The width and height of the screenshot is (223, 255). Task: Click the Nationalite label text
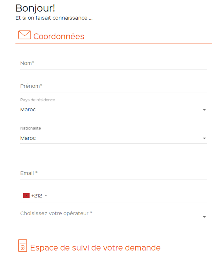(30, 128)
